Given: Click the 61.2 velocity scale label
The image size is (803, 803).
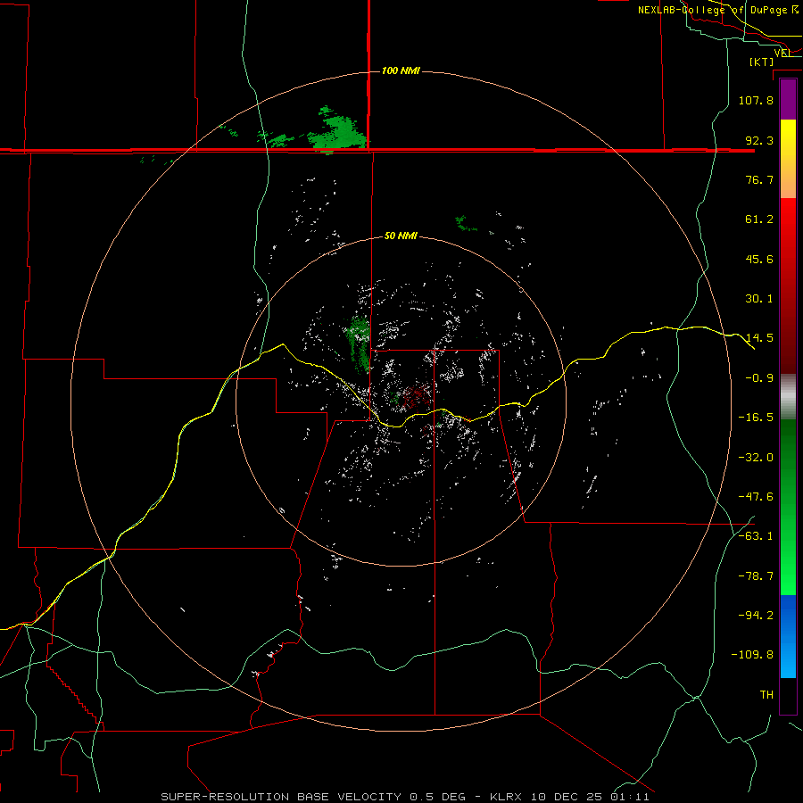Looking at the screenshot, I should 759,219.
